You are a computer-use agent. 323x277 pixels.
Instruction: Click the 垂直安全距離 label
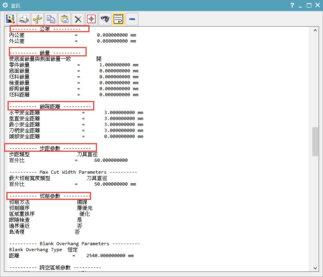coord(25,118)
